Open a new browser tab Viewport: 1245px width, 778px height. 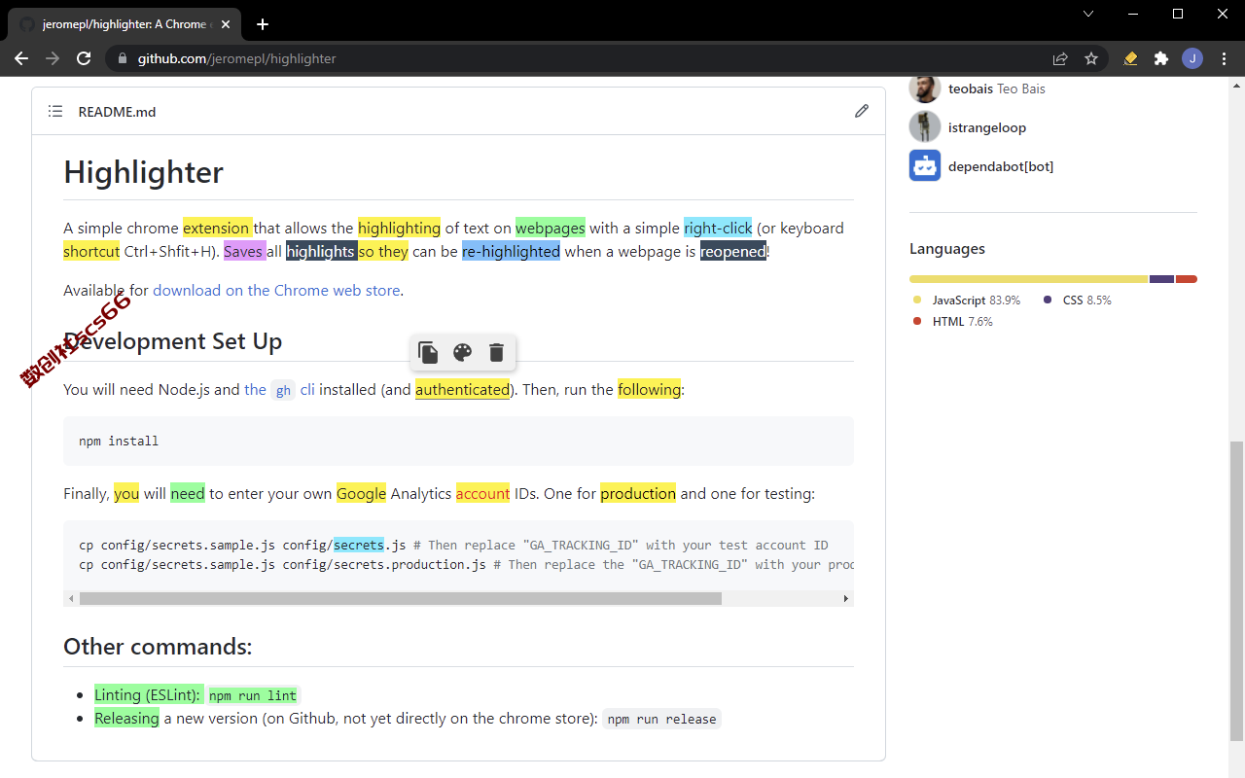(x=262, y=24)
